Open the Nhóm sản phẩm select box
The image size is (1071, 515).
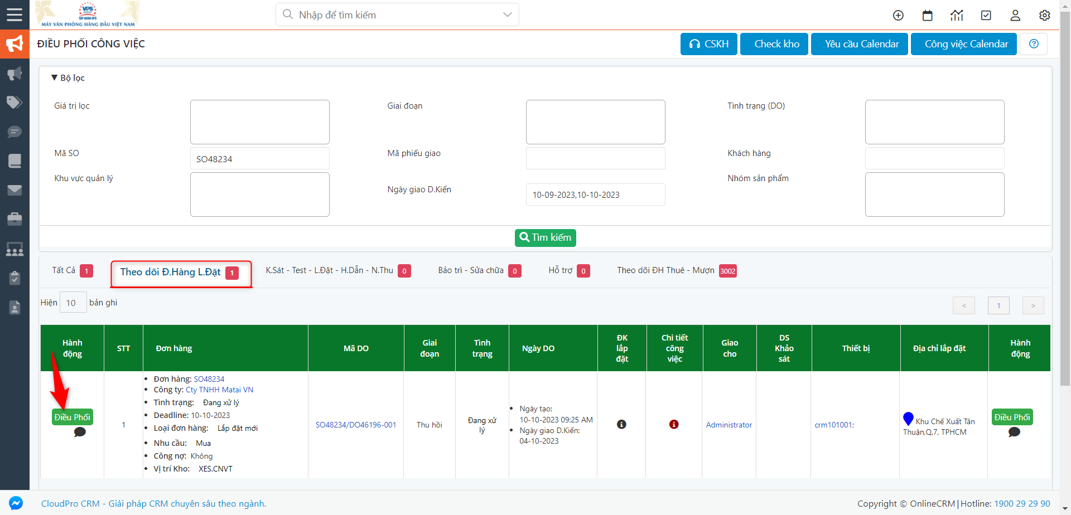click(935, 195)
